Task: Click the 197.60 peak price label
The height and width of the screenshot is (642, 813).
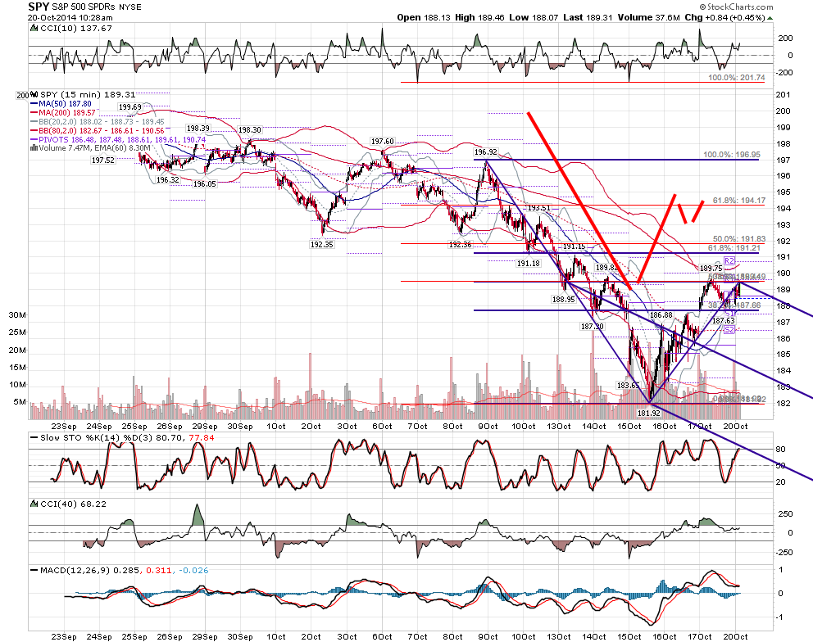Action: (382, 142)
